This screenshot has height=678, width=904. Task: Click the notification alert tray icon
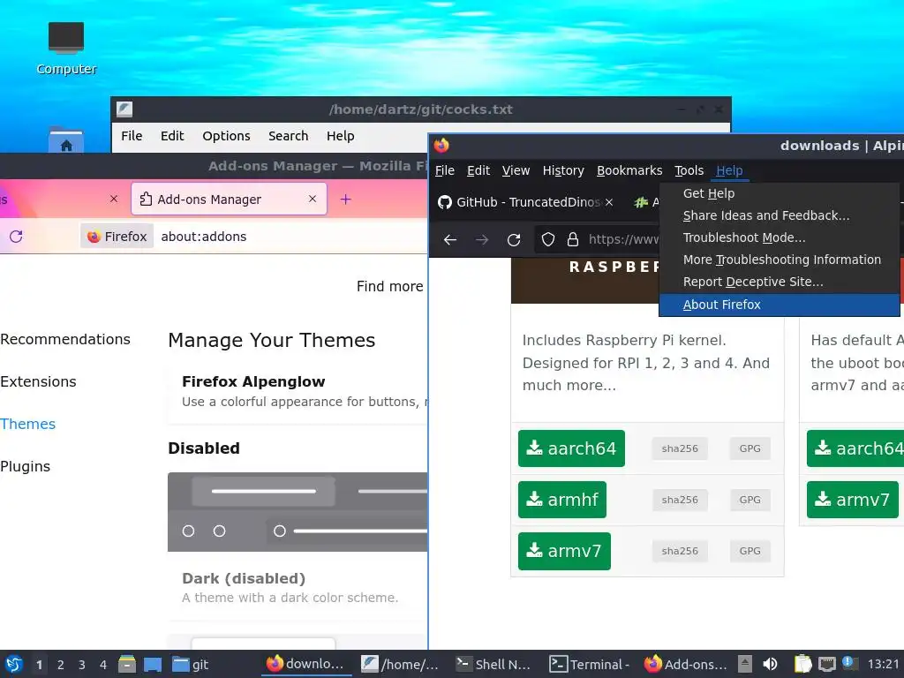click(x=848, y=662)
